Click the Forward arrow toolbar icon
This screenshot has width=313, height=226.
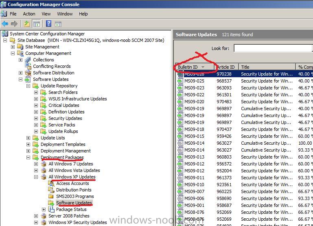14,24
